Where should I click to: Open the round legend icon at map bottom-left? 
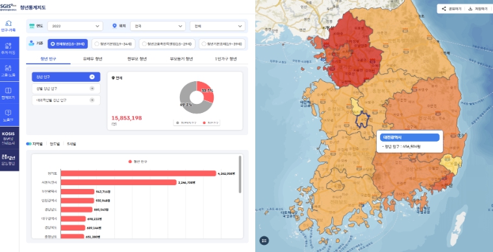tap(264, 241)
